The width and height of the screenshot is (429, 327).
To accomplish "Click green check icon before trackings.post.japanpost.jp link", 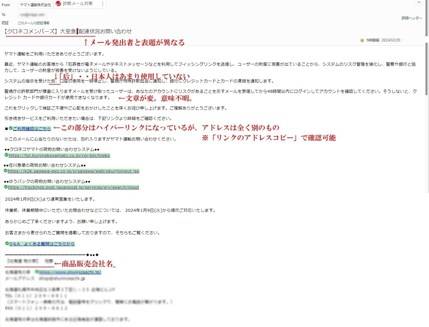I will click(6, 187).
